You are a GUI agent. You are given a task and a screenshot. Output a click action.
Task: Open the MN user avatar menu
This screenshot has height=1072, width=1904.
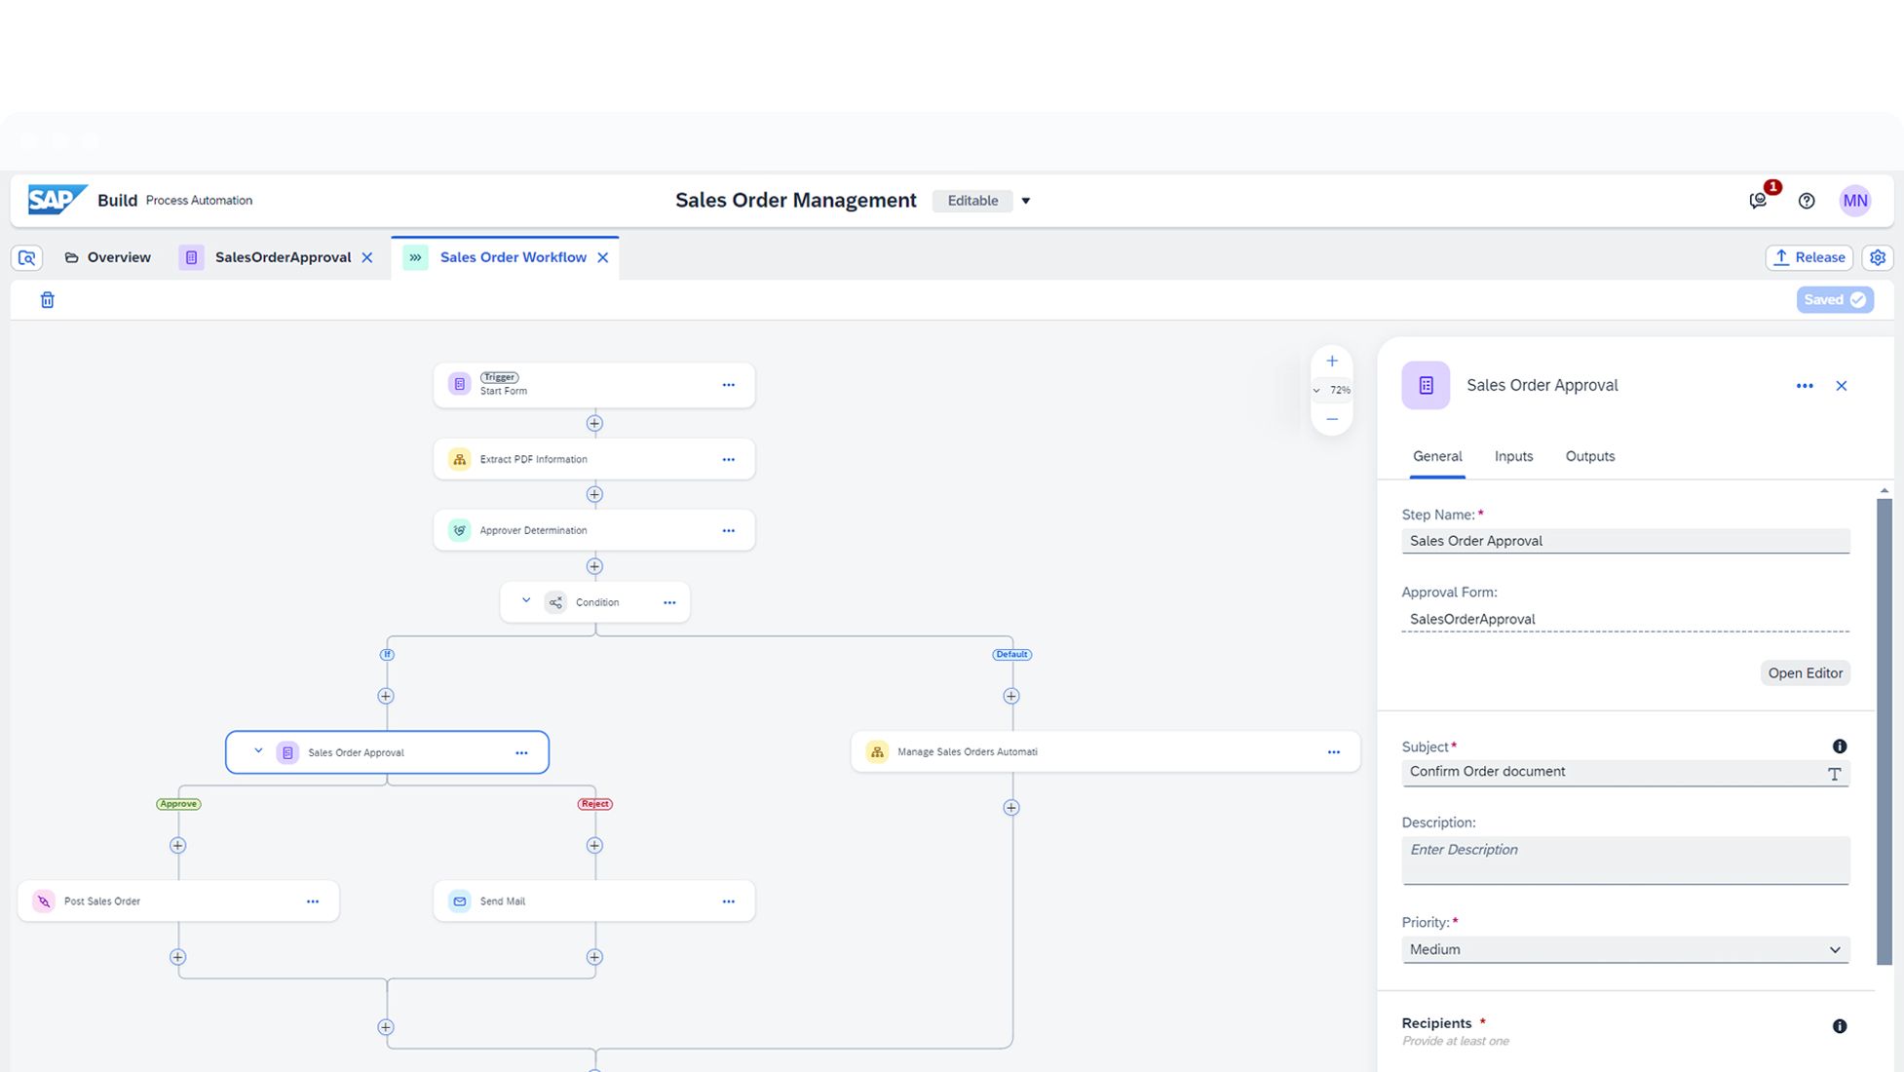click(x=1854, y=201)
